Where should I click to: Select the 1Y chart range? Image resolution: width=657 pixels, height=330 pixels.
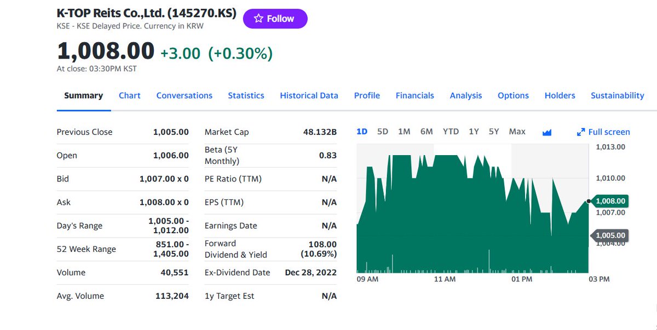coord(474,132)
